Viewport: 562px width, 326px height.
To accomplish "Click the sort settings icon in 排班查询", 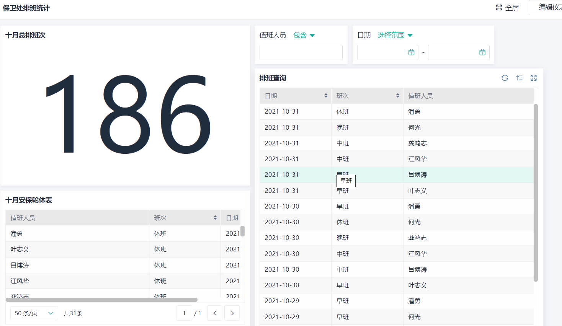I will tap(519, 78).
